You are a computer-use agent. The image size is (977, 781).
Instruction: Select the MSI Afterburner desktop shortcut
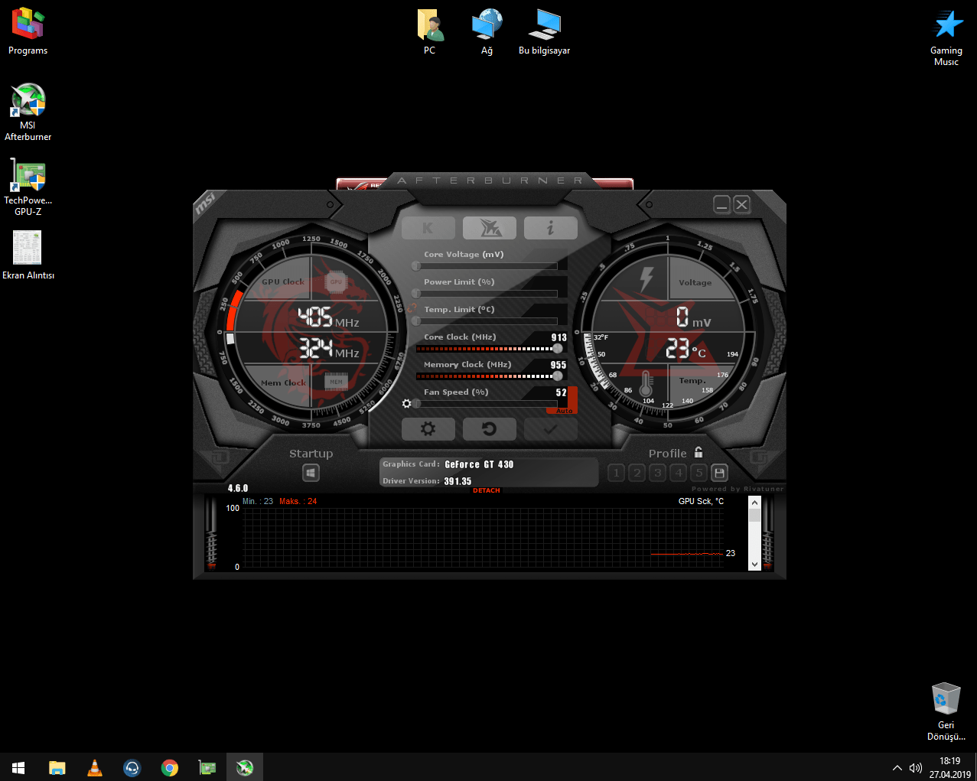[28, 112]
